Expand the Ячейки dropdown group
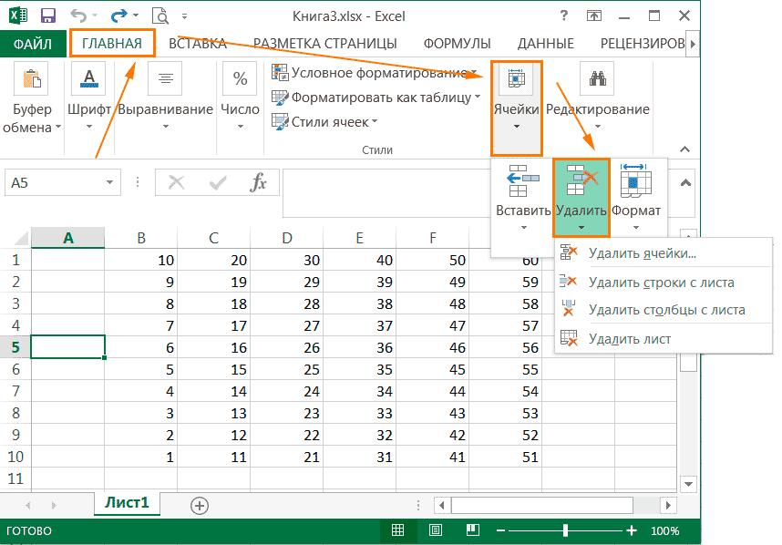The width and height of the screenshot is (782, 545). tap(517, 108)
